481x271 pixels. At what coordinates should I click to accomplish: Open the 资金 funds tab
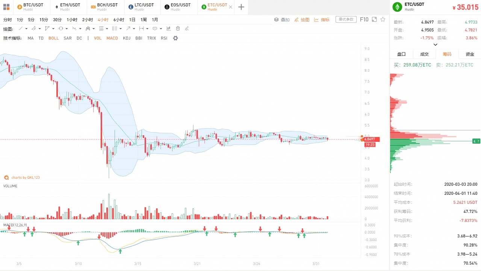[470, 54]
